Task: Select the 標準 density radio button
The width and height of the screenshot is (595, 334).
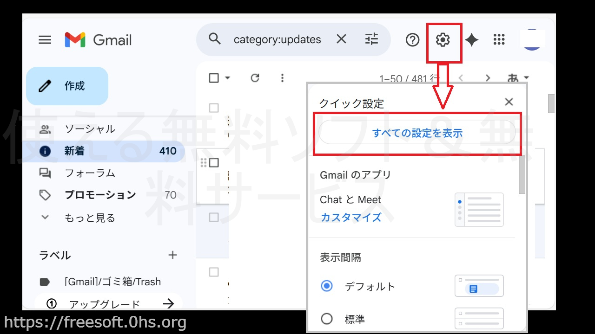Action: (x=327, y=319)
